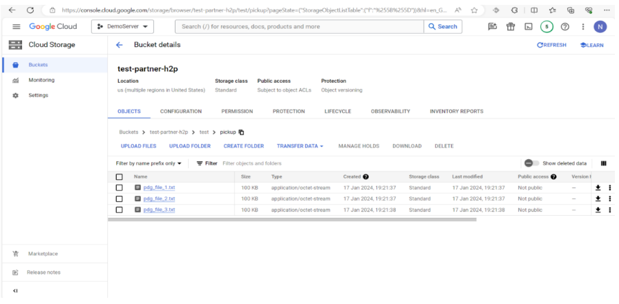Open the Filter by name prefix dropdown
This screenshot has width=619, height=304.
tap(149, 163)
